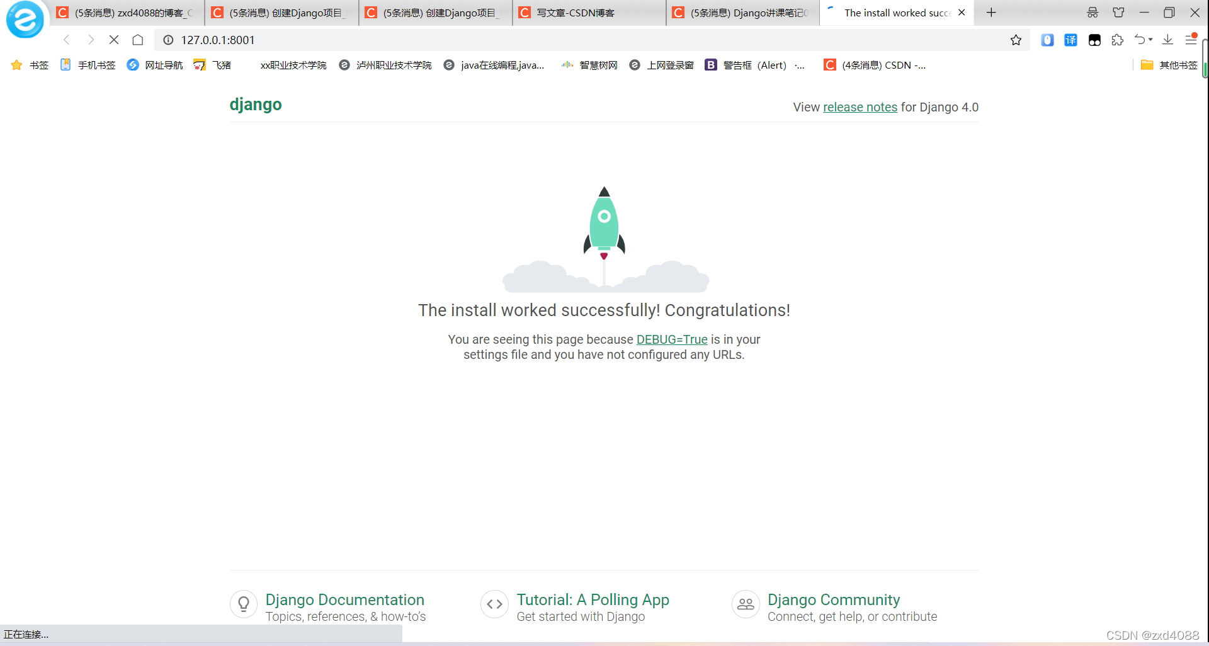Open the xx职业技术学院 bookmark
The image size is (1209, 646).
(x=293, y=65)
